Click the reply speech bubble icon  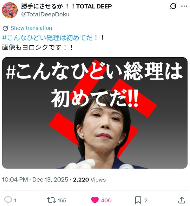8,200
